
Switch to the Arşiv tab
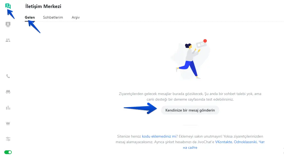click(76, 18)
